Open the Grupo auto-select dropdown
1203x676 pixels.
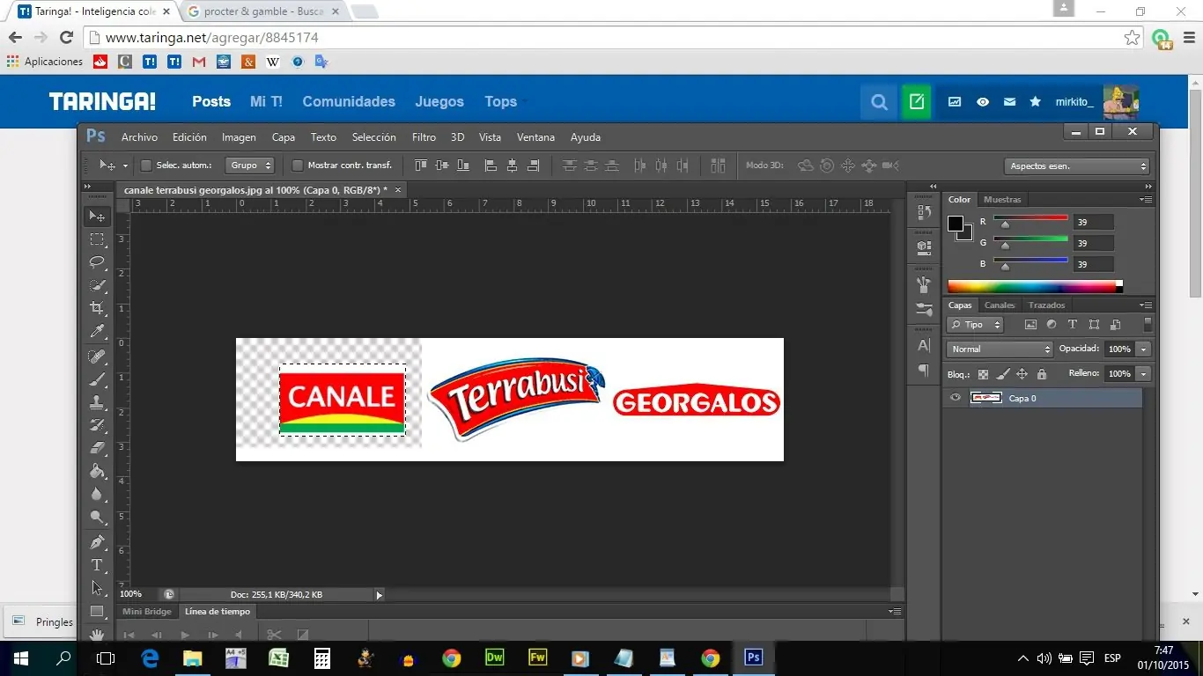(250, 165)
